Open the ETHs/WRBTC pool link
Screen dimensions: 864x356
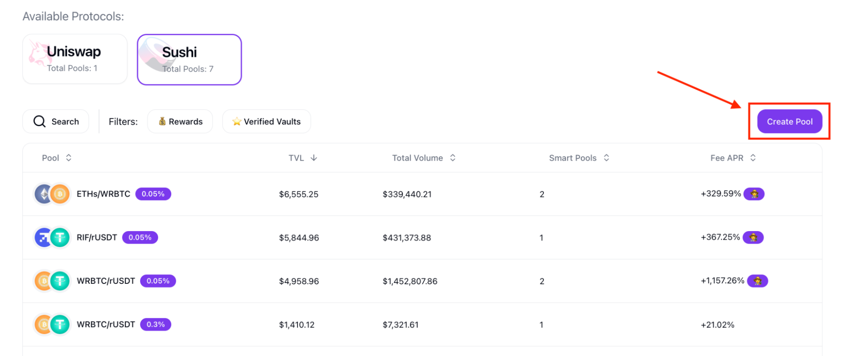pyautogui.click(x=103, y=194)
